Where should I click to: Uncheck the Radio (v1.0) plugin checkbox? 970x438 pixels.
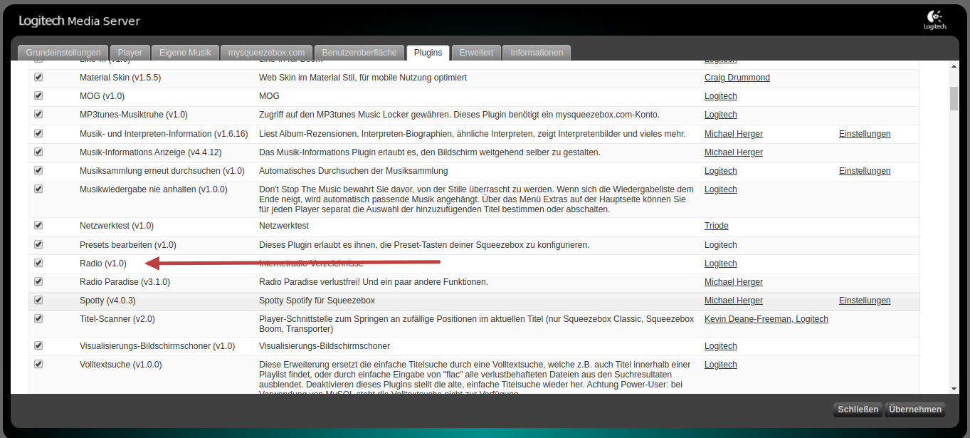point(38,263)
